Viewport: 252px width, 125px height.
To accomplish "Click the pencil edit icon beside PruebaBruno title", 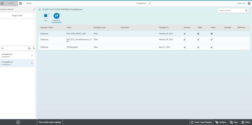I will 150,3.
